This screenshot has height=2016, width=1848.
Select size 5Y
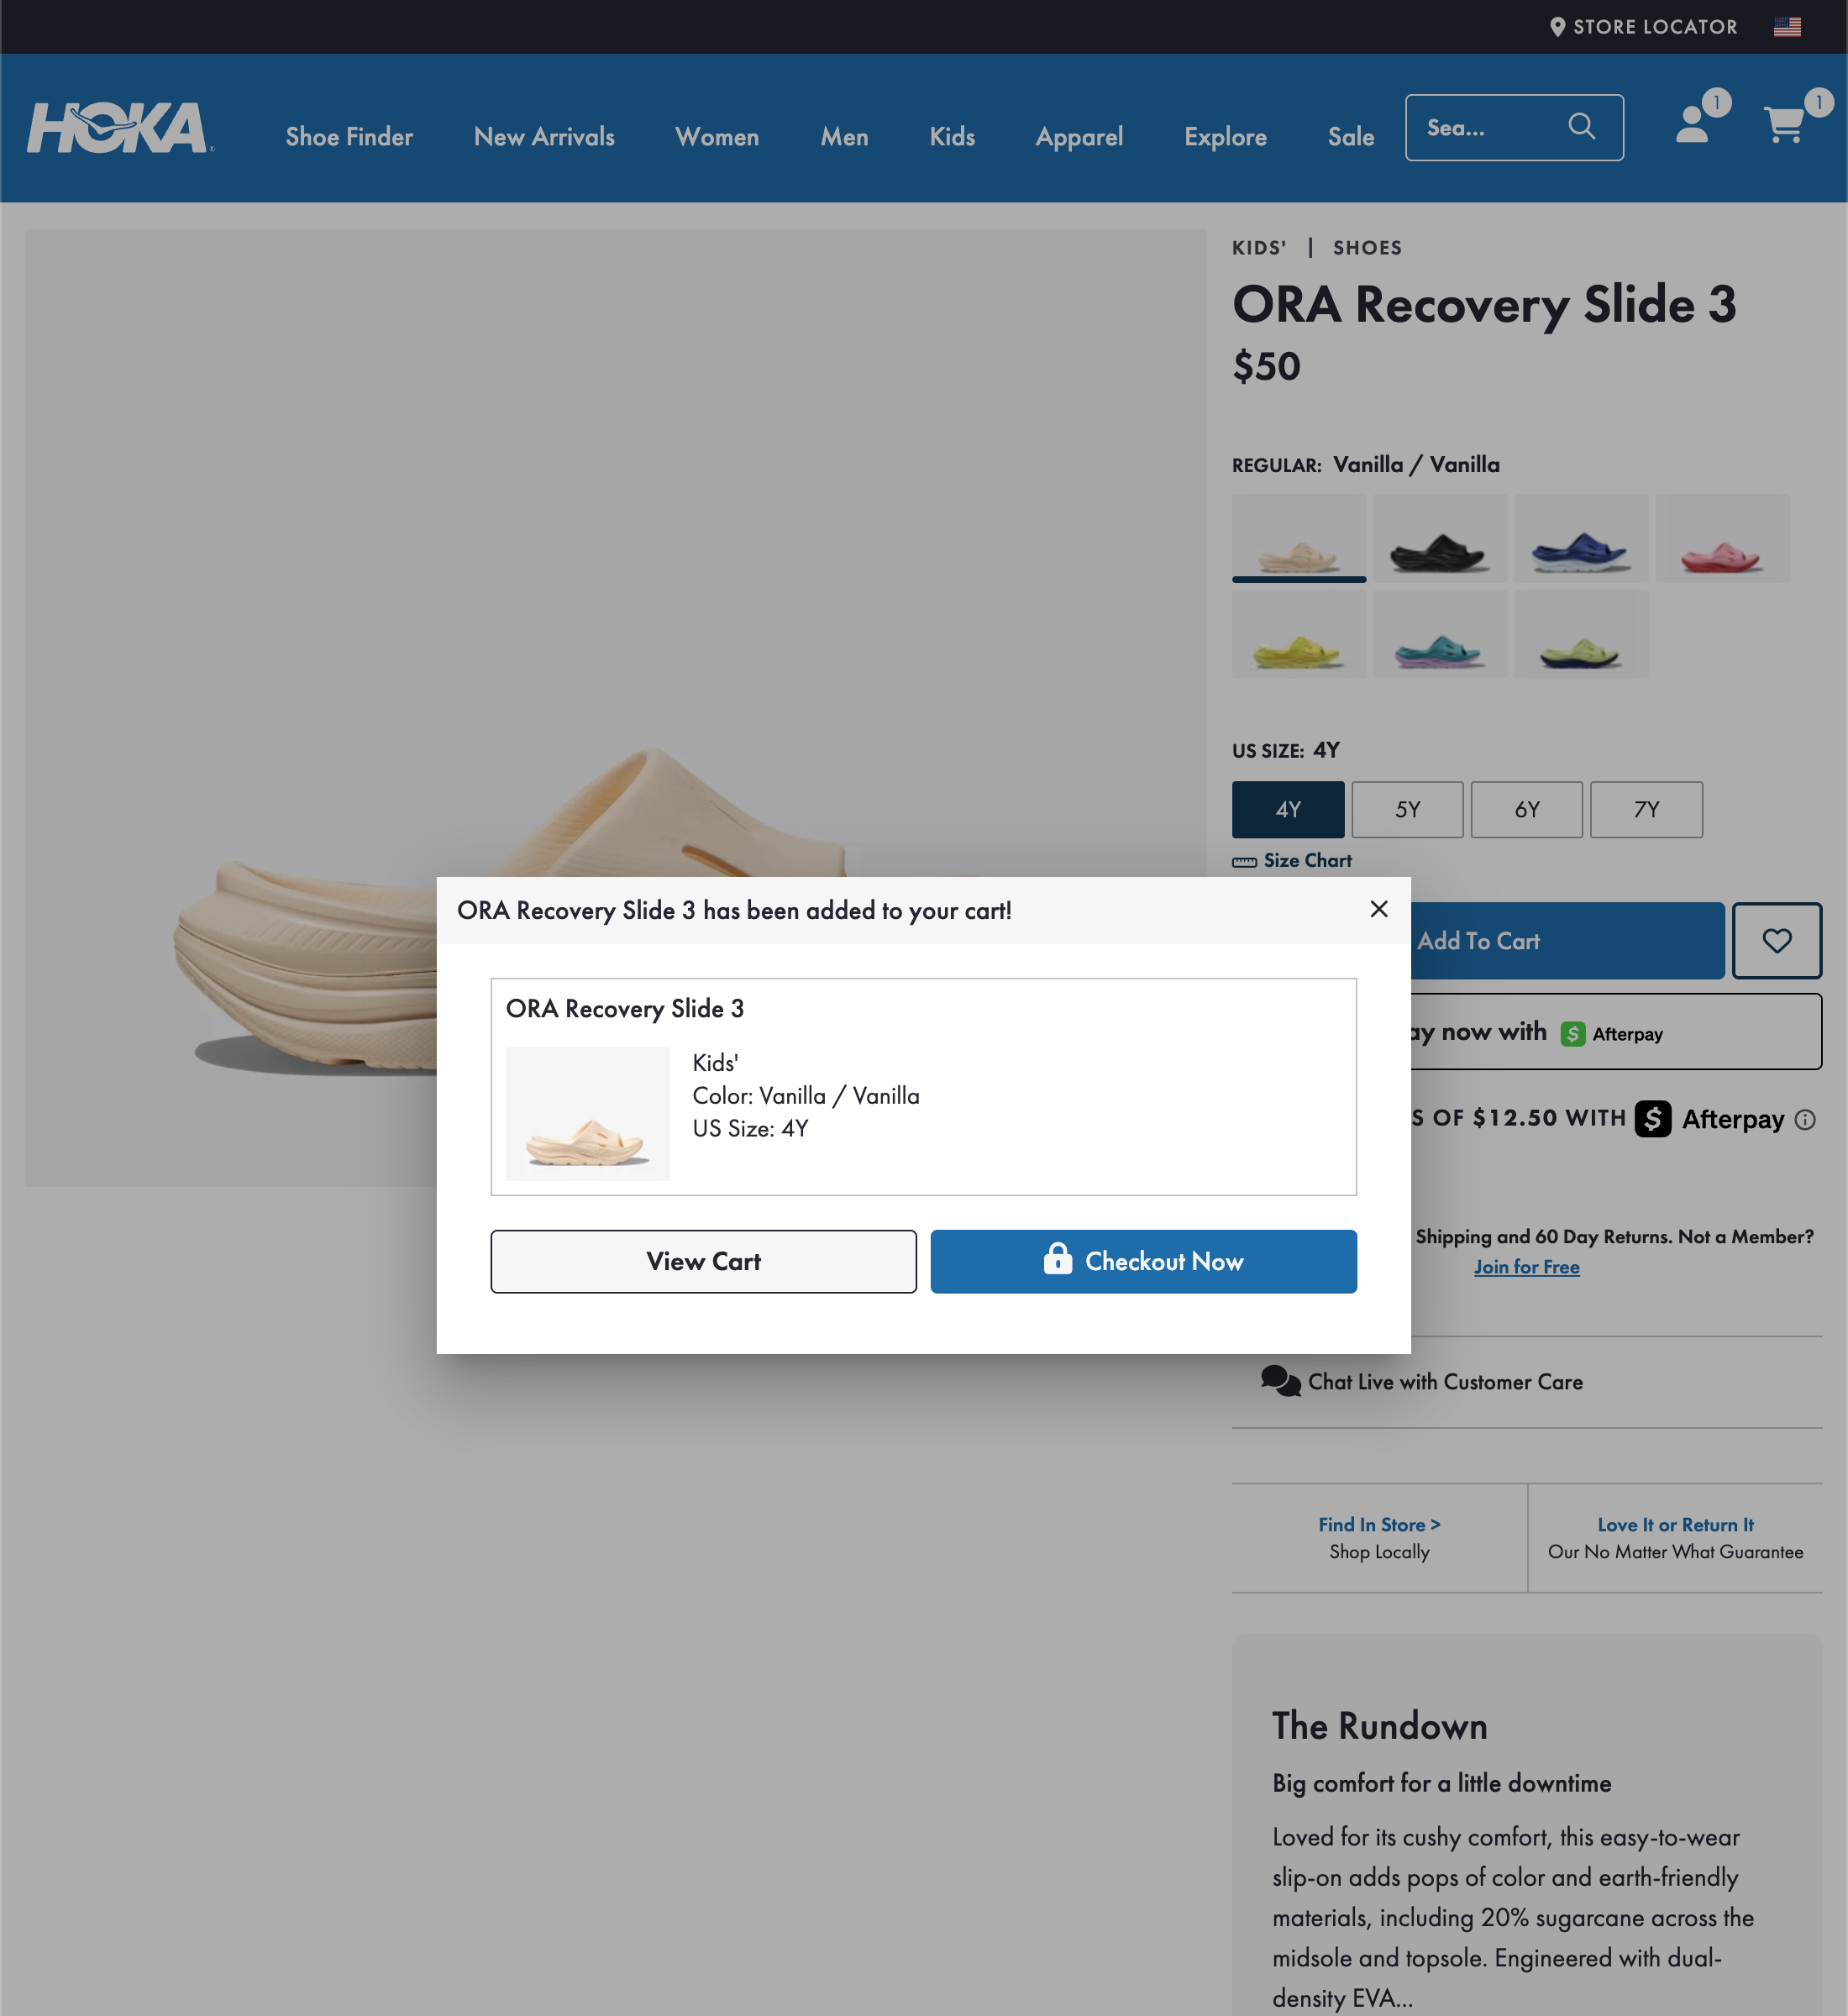(x=1407, y=809)
